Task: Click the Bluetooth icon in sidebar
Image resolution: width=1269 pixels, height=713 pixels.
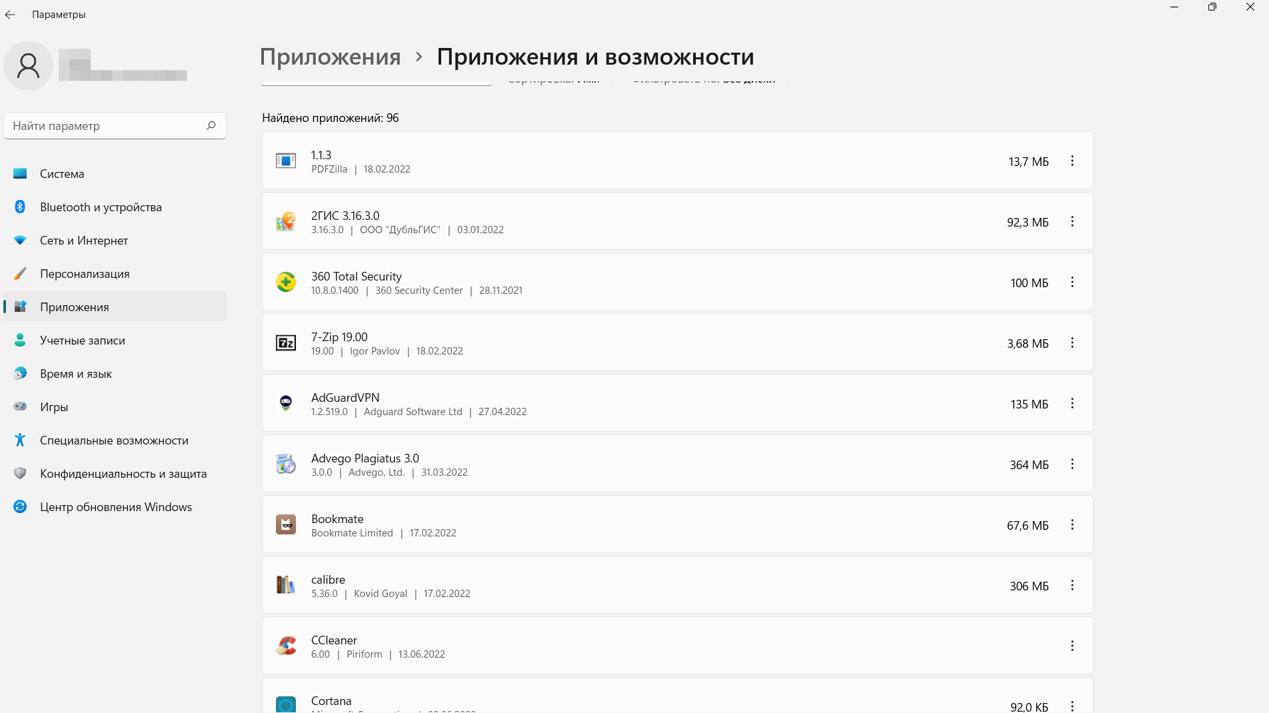Action: tap(20, 207)
